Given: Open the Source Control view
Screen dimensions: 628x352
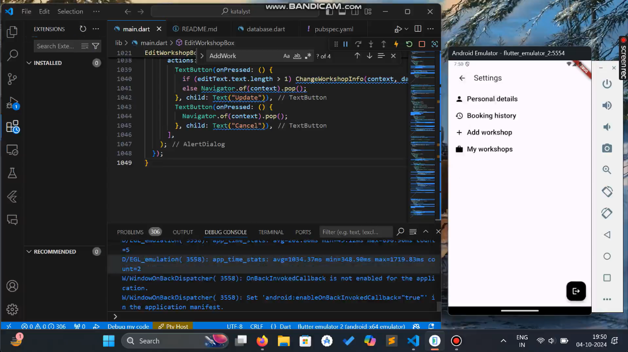Looking at the screenshot, I should 12,79.
